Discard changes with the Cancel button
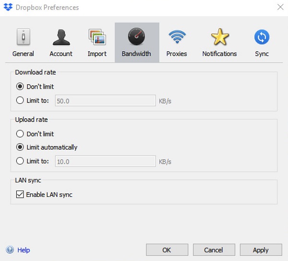Viewport: 288px width, 261px height. point(214,250)
